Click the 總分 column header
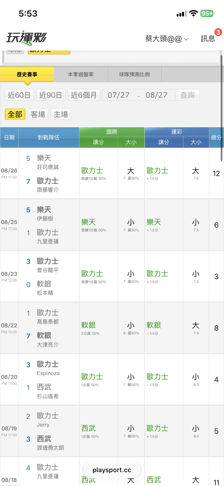The image size is (224, 486). (216, 138)
